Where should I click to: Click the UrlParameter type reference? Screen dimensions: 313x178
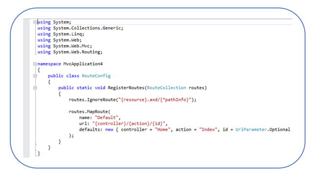click(x=251, y=129)
